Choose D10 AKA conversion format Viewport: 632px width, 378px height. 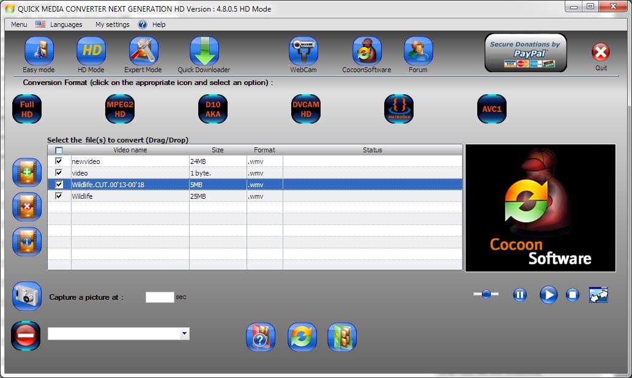[x=213, y=109]
